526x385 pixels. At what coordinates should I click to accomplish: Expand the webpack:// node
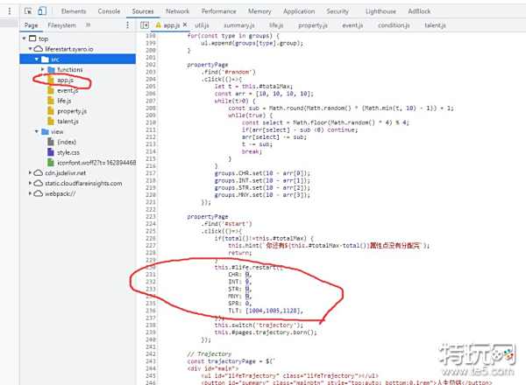point(30,193)
